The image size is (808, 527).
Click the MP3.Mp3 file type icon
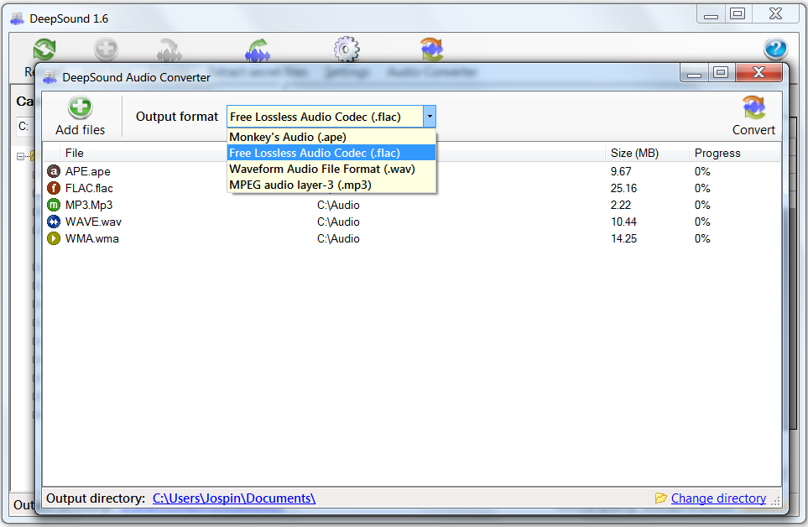click(54, 205)
